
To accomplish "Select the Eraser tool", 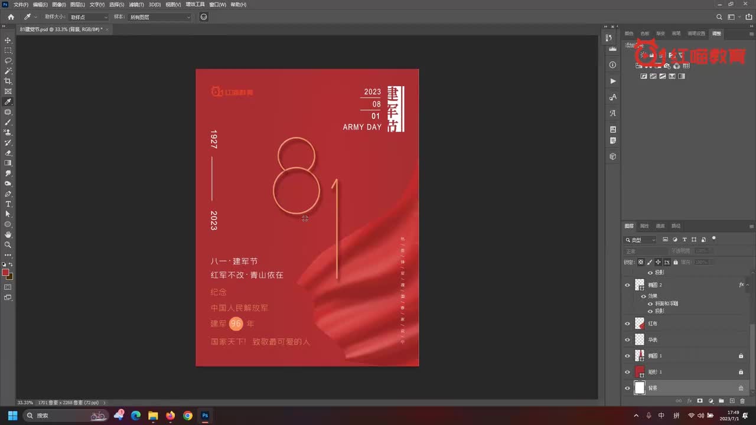I will coord(8,153).
